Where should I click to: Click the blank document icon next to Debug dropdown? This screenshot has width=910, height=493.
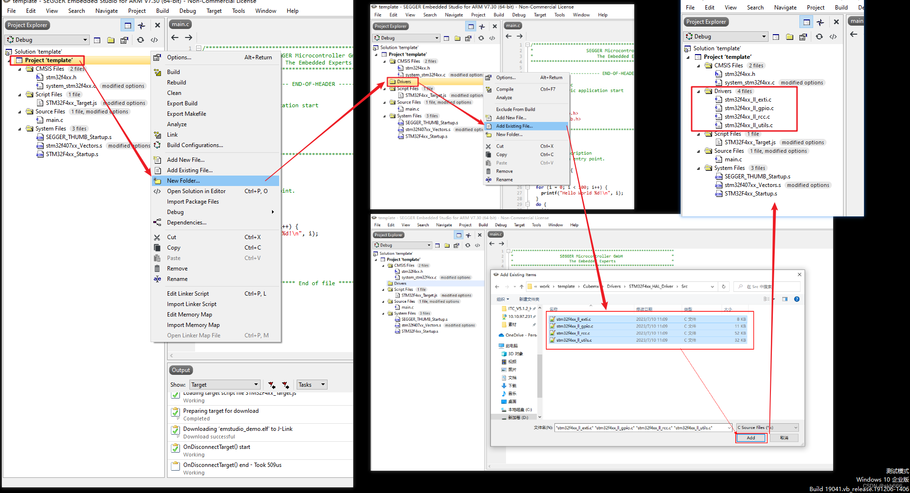[x=97, y=40]
